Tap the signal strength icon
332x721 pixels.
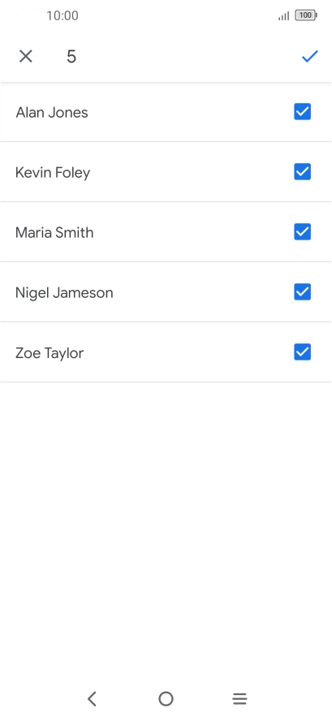284,16
